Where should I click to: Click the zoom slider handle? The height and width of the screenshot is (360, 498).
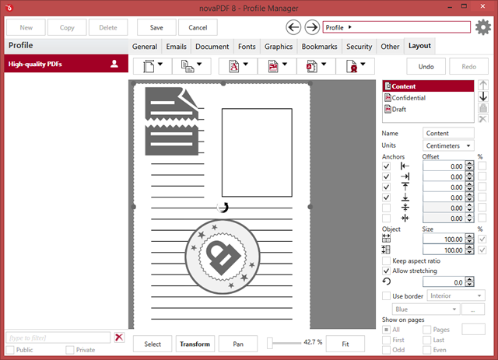[270, 343]
